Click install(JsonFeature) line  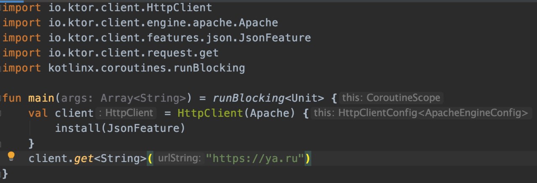[x=120, y=129]
